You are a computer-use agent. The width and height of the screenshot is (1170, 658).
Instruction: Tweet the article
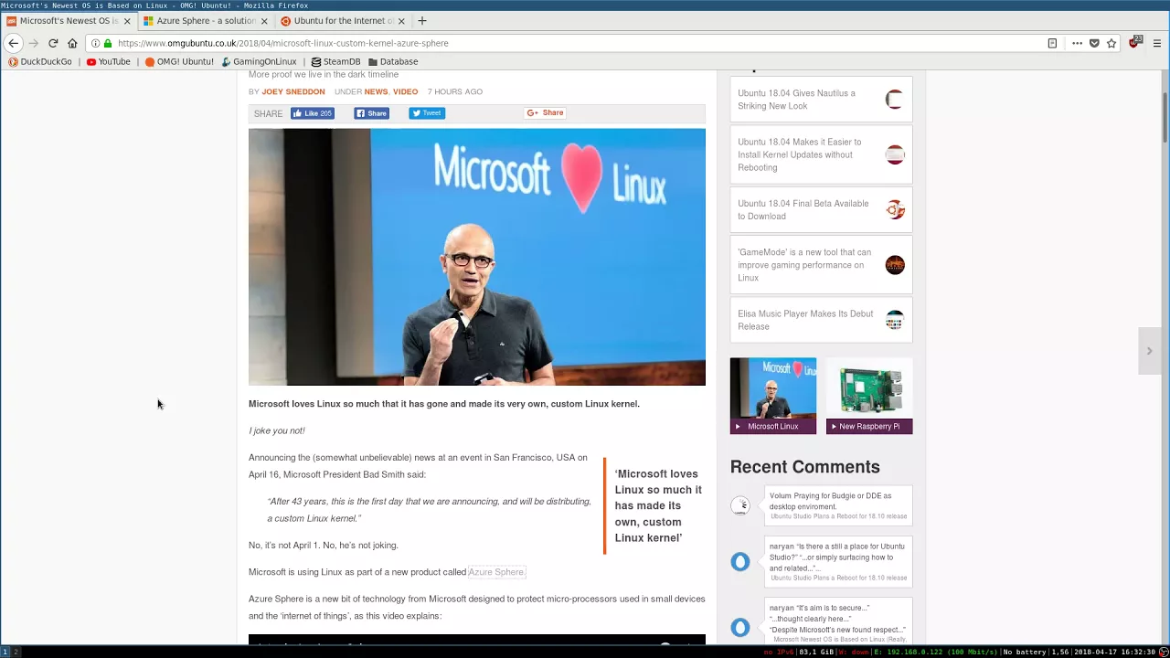(427, 113)
